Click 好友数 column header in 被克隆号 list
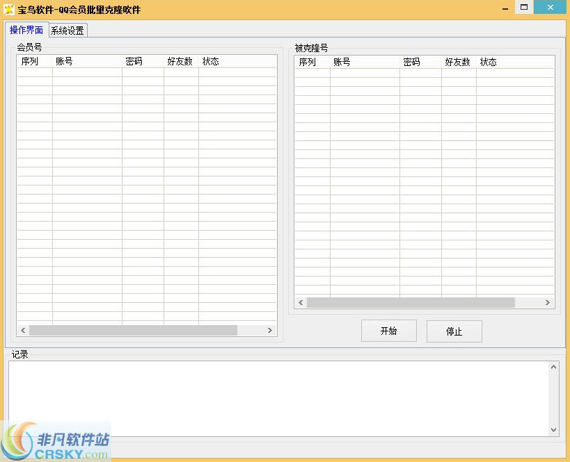 (459, 62)
